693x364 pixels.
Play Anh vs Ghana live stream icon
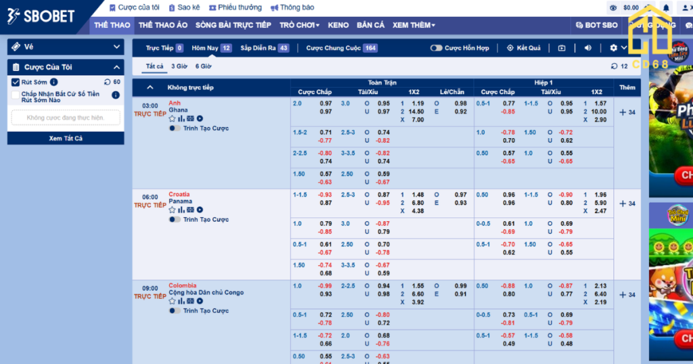coord(200,118)
